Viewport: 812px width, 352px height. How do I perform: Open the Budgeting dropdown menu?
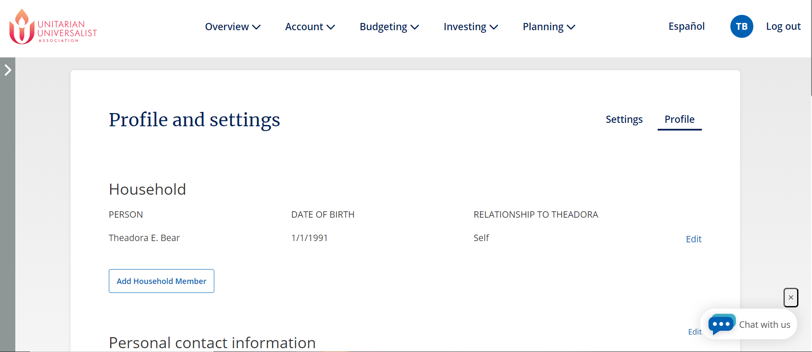(x=389, y=27)
